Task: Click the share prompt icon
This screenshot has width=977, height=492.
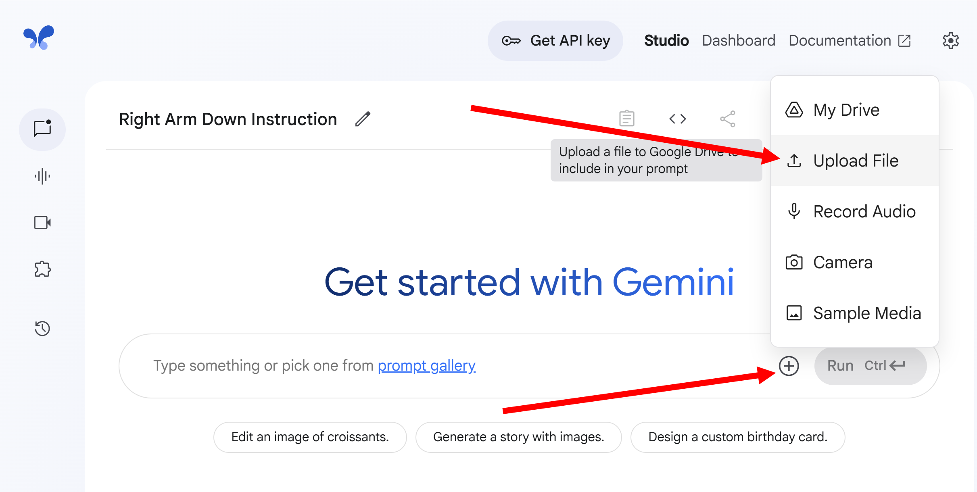Action: pyautogui.click(x=728, y=119)
